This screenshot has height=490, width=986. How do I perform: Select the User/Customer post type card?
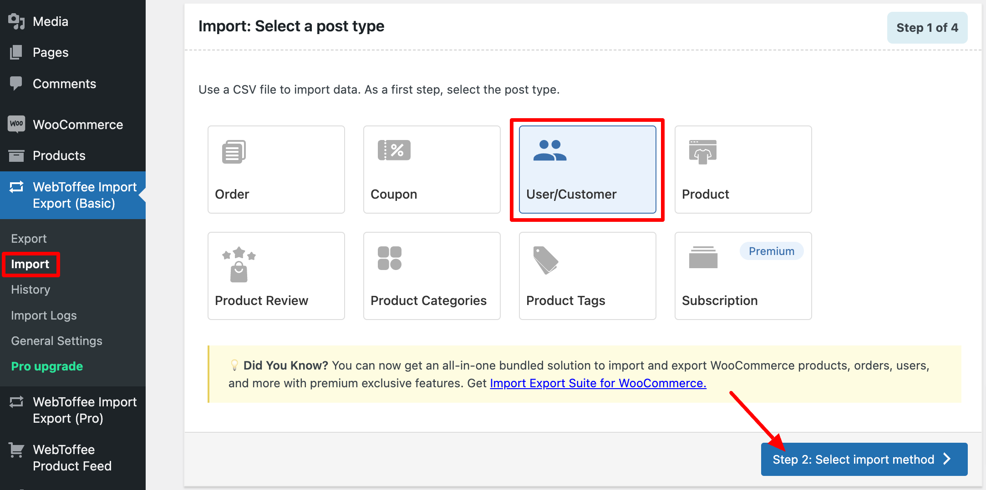(x=588, y=170)
